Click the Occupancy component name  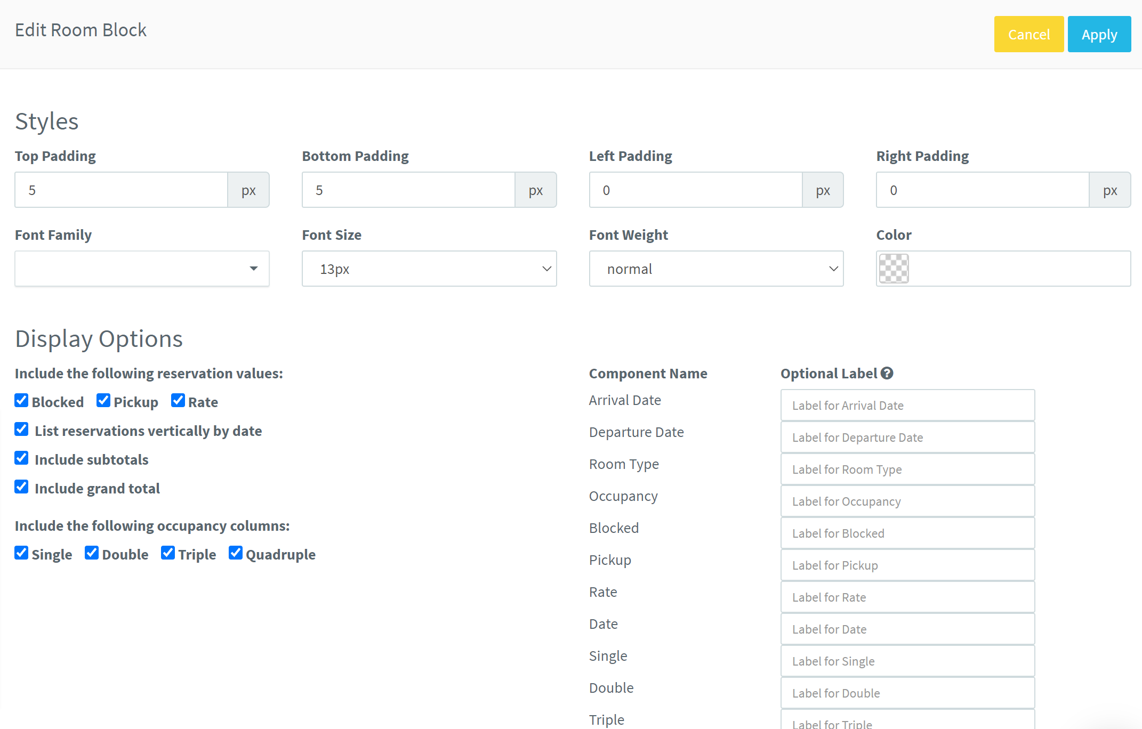tap(623, 496)
